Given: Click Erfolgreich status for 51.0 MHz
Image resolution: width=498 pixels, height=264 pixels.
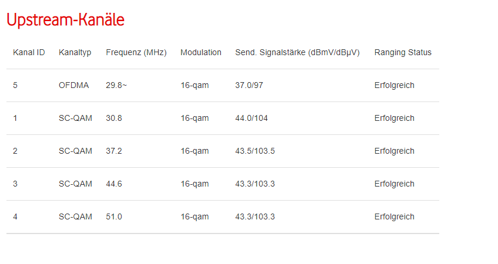Looking at the screenshot, I should (x=394, y=216).
